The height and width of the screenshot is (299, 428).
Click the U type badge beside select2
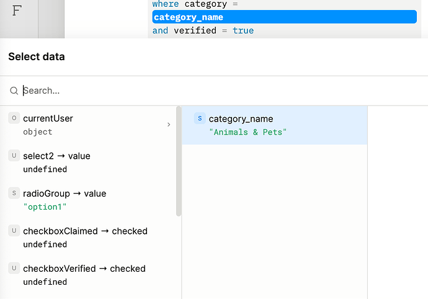pyautogui.click(x=14, y=156)
